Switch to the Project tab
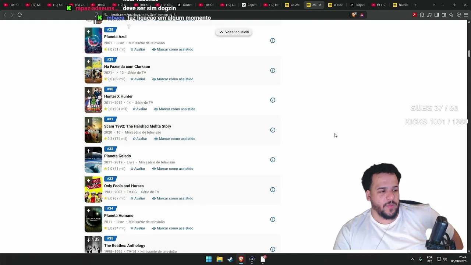The image size is (471, 265). tap(358, 5)
